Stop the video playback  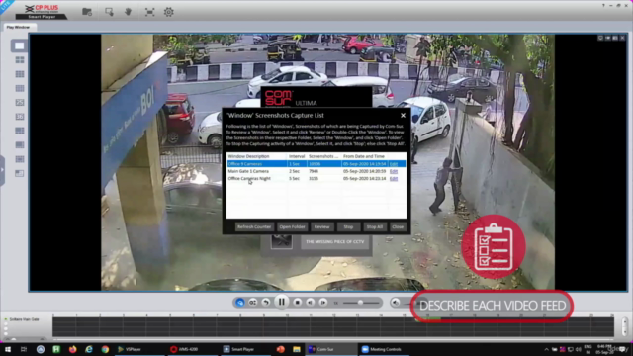pos(297,303)
